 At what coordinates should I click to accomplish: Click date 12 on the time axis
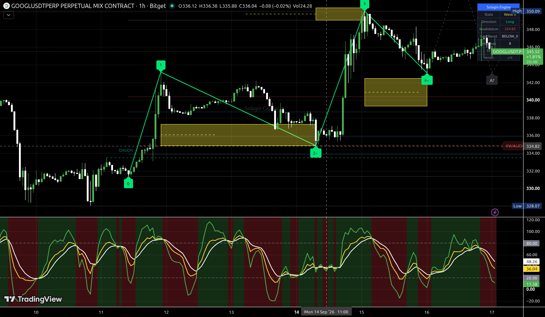pos(166,312)
